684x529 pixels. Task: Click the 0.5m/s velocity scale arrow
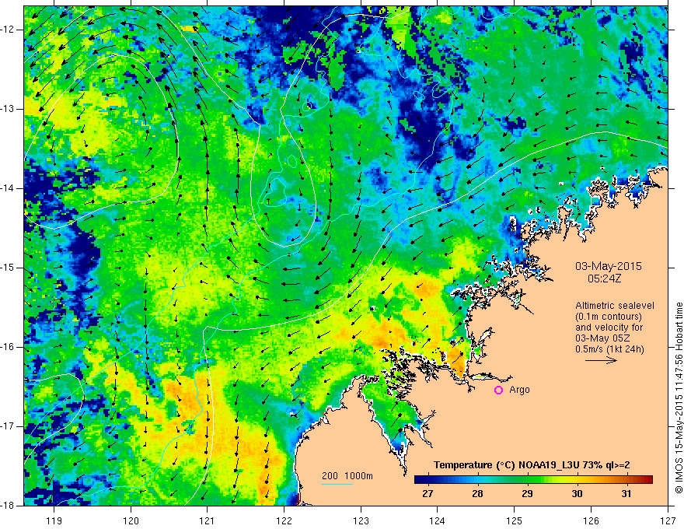pyautogui.click(x=601, y=360)
